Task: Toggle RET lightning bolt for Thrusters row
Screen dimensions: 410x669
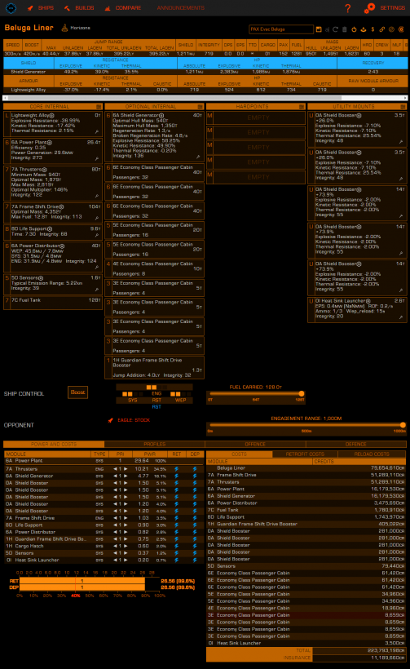Action: click(176, 469)
